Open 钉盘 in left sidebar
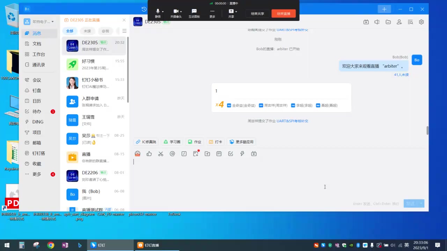 [x=39, y=91]
